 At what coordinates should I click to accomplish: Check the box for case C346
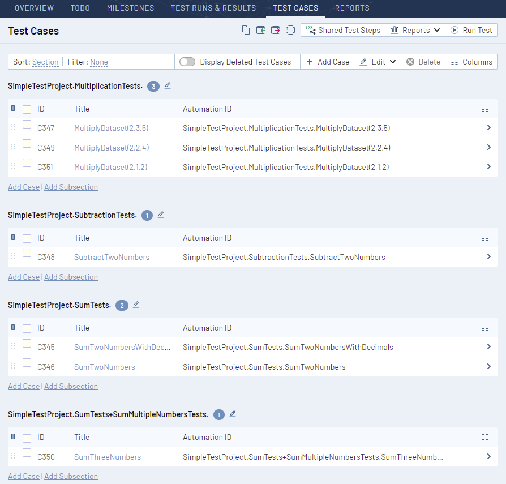tap(27, 363)
